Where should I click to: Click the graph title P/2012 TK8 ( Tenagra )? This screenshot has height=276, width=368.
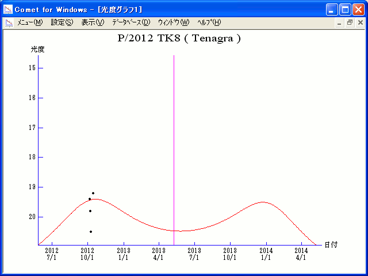(x=179, y=39)
